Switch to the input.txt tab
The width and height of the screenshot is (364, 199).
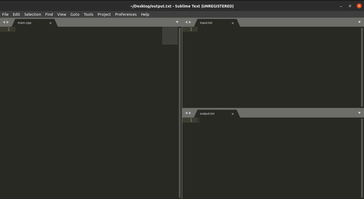point(206,23)
